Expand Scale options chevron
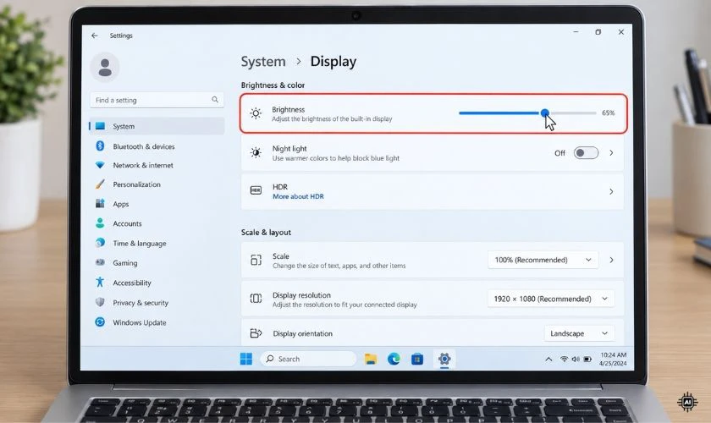711x423 pixels. (611, 260)
